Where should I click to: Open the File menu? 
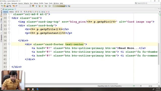2,3
